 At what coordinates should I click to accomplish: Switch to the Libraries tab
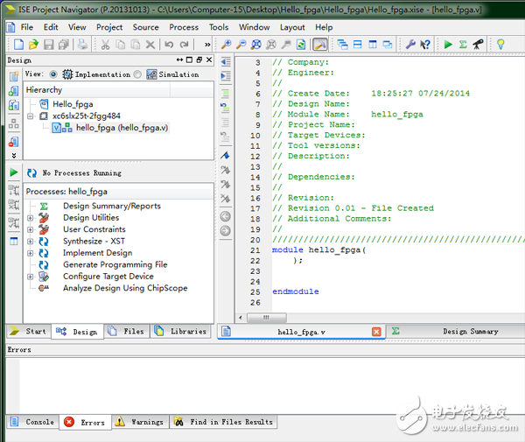click(x=181, y=332)
